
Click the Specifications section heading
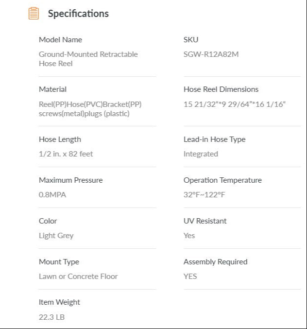(x=78, y=14)
